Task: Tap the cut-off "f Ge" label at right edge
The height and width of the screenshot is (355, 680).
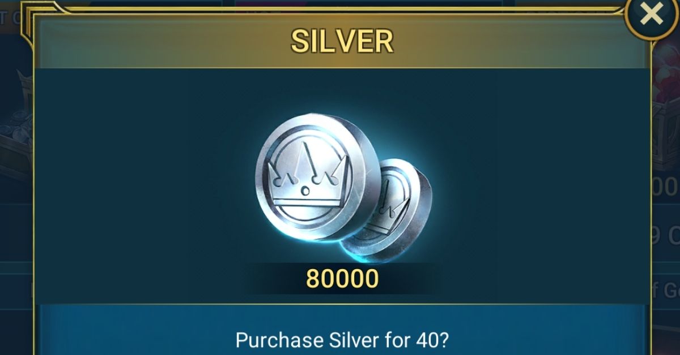Action: coord(665,291)
